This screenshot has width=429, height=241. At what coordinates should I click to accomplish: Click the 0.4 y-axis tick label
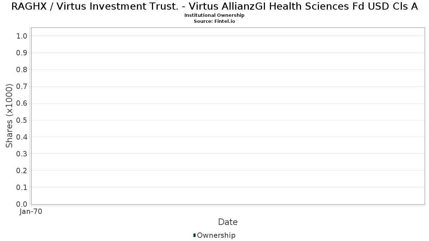22,137
